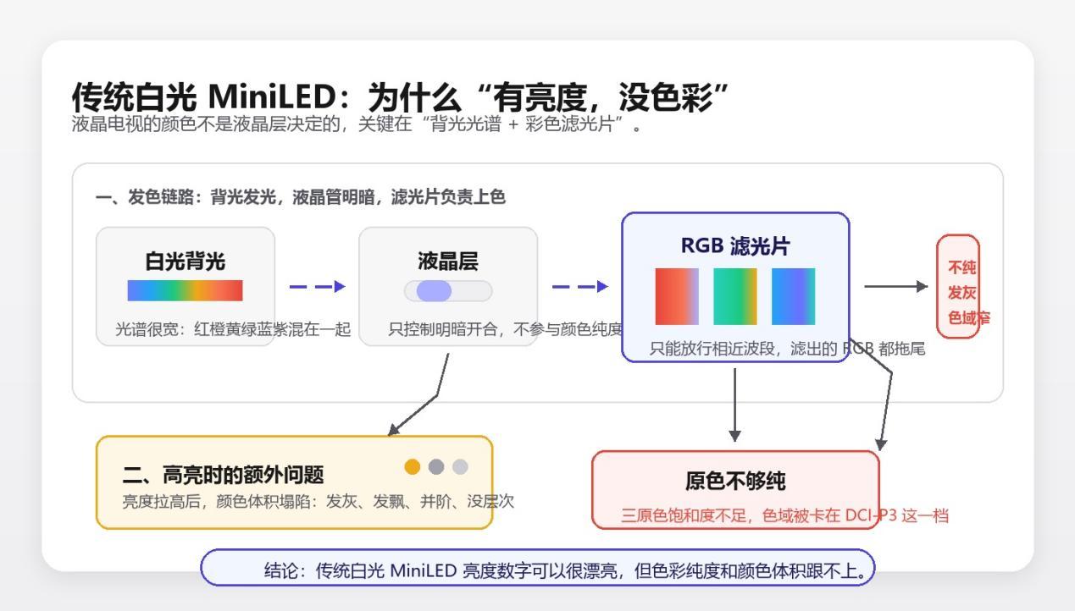Click the dark gray dot in the yellow card
1075x611 pixels.
tap(436, 467)
